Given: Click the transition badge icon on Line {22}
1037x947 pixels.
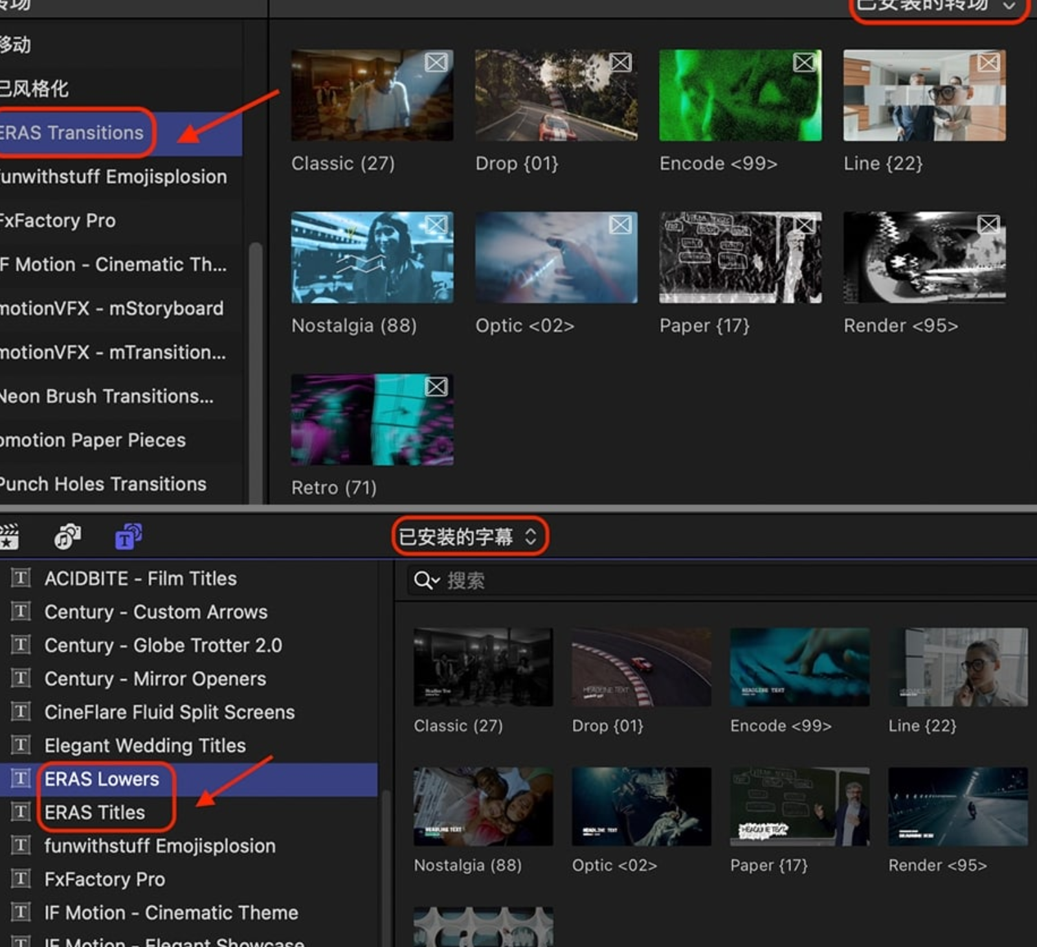Looking at the screenshot, I should click(988, 62).
